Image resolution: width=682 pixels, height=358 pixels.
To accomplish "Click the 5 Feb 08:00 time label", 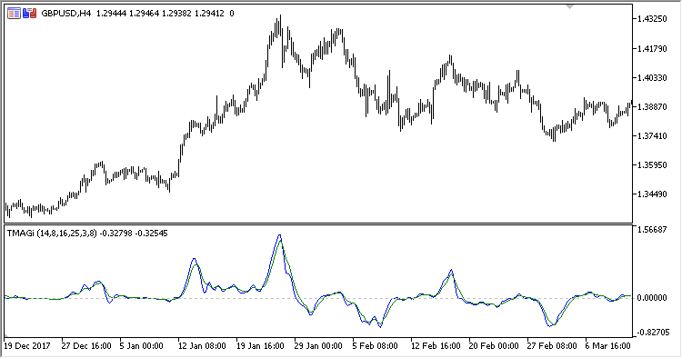I will coord(375,346).
